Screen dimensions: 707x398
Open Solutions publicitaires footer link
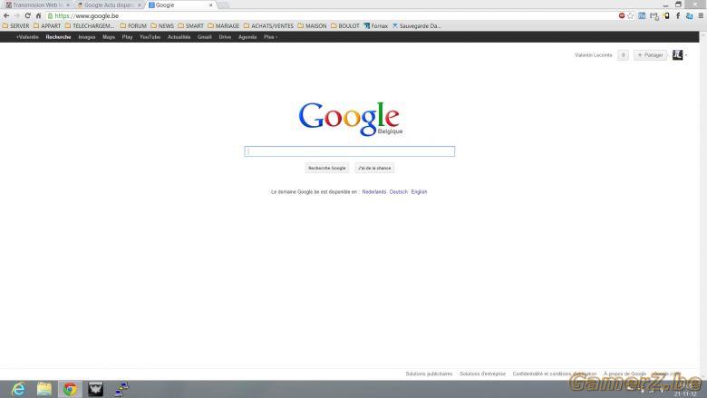pyautogui.click(x=429, y=374)
